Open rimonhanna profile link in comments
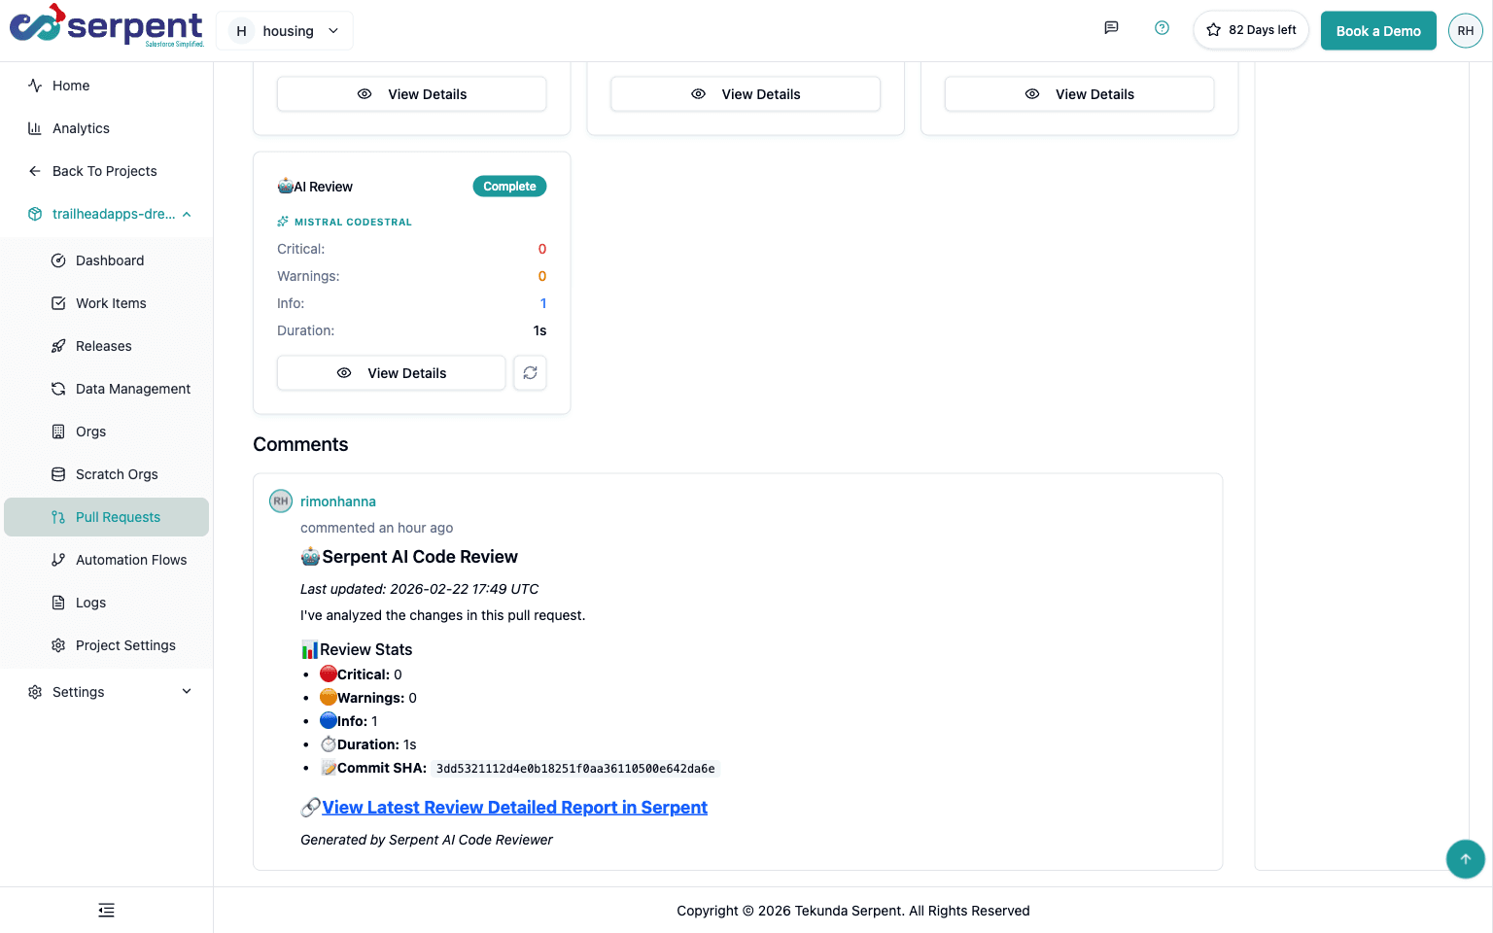 pos(337,501)
